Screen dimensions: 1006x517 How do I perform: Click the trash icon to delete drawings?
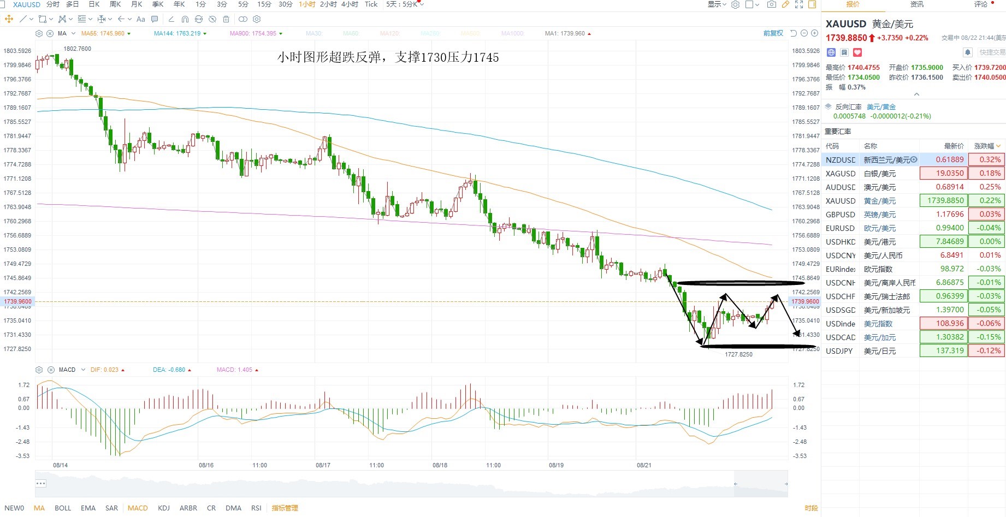point(226,19)
